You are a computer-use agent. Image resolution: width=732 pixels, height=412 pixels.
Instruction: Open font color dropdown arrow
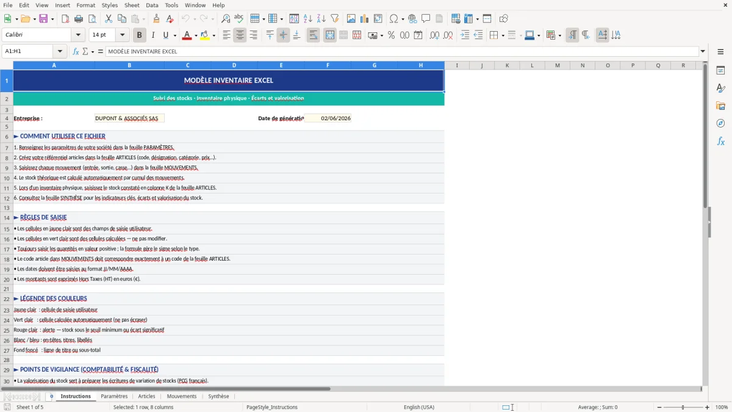(196, 35)
